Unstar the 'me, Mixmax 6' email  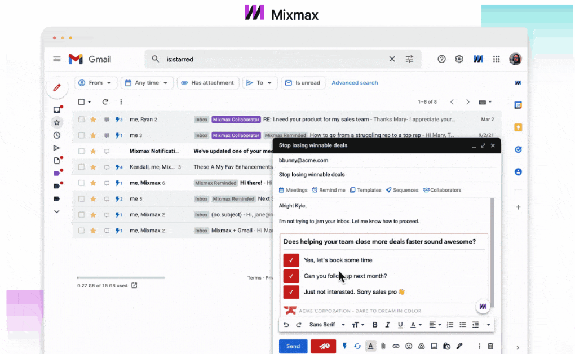click(x=93, y=183)
